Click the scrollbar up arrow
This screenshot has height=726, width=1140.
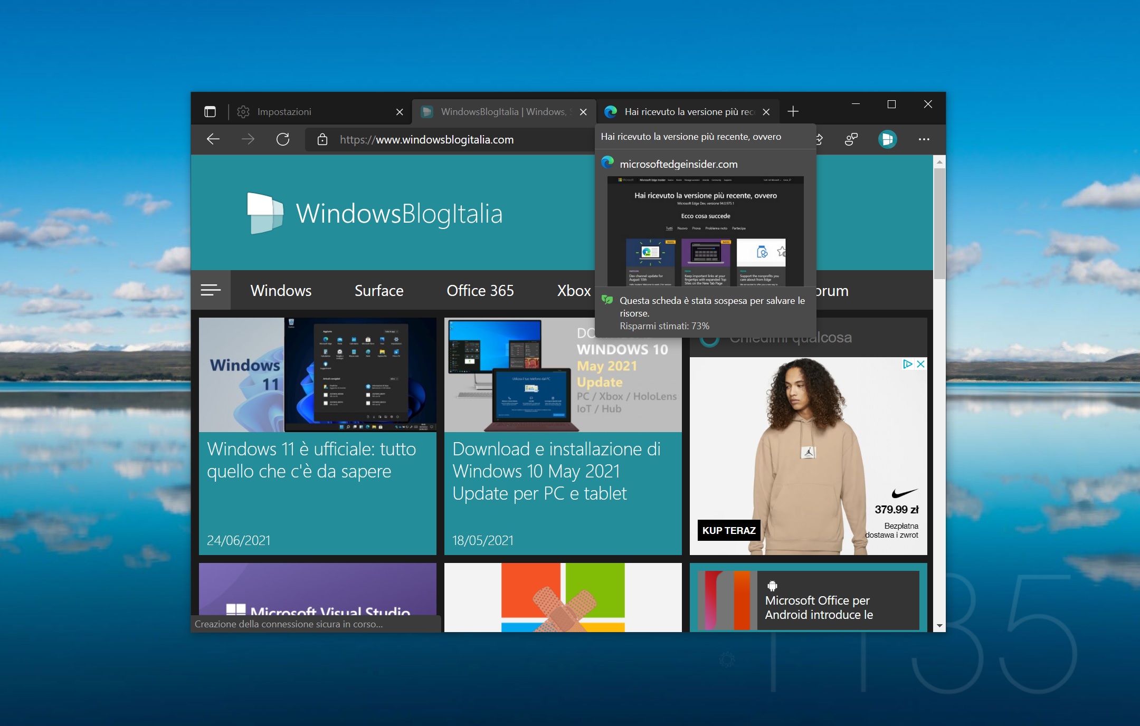[939, 161]
